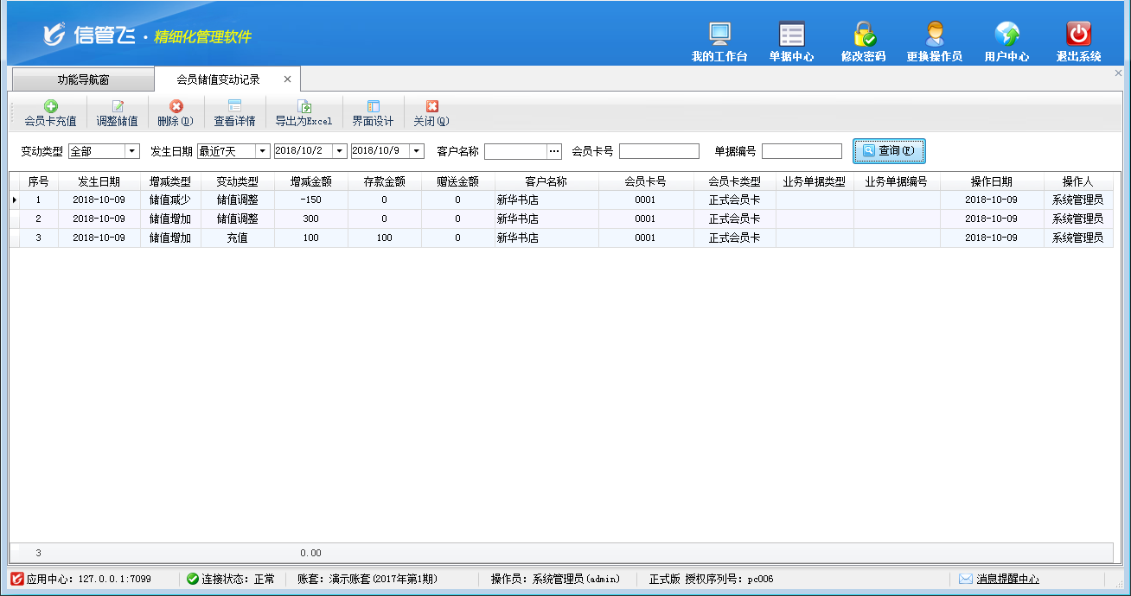Switch to the 功能导航窗 tab
The height and width of the screenshot is (596, 1131).
coord(83,79)
